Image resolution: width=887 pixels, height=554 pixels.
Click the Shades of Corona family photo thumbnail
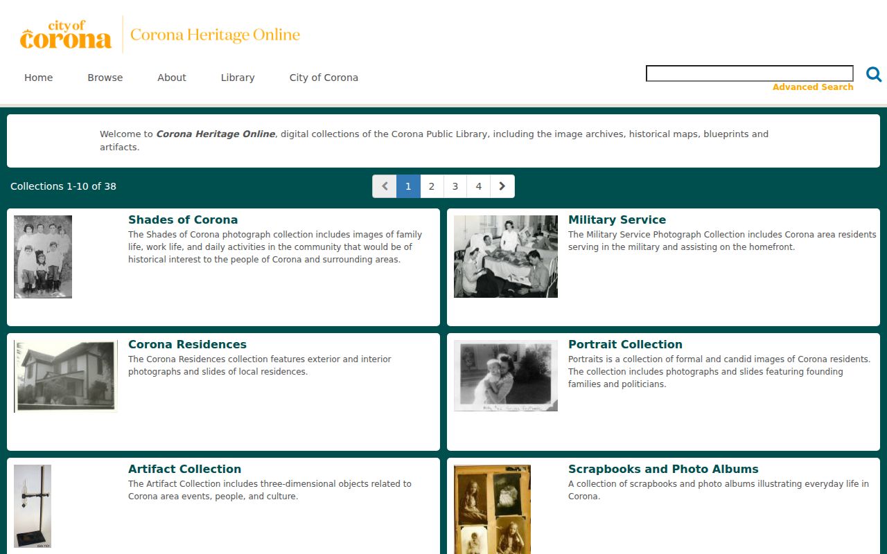point(43,257)
